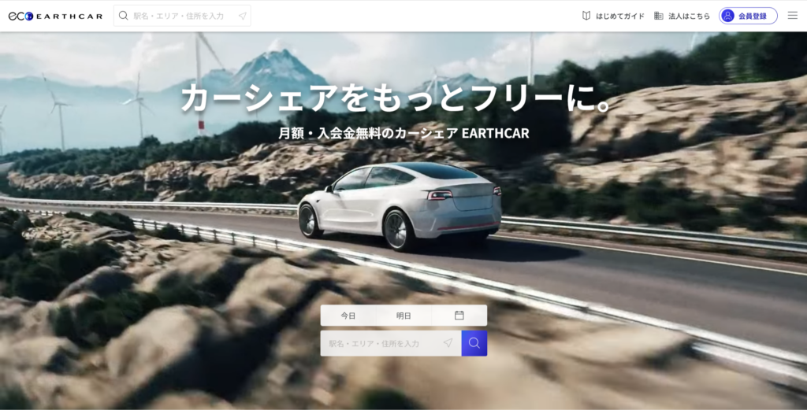Use the current location arrow in the header search

pos(242,16)
